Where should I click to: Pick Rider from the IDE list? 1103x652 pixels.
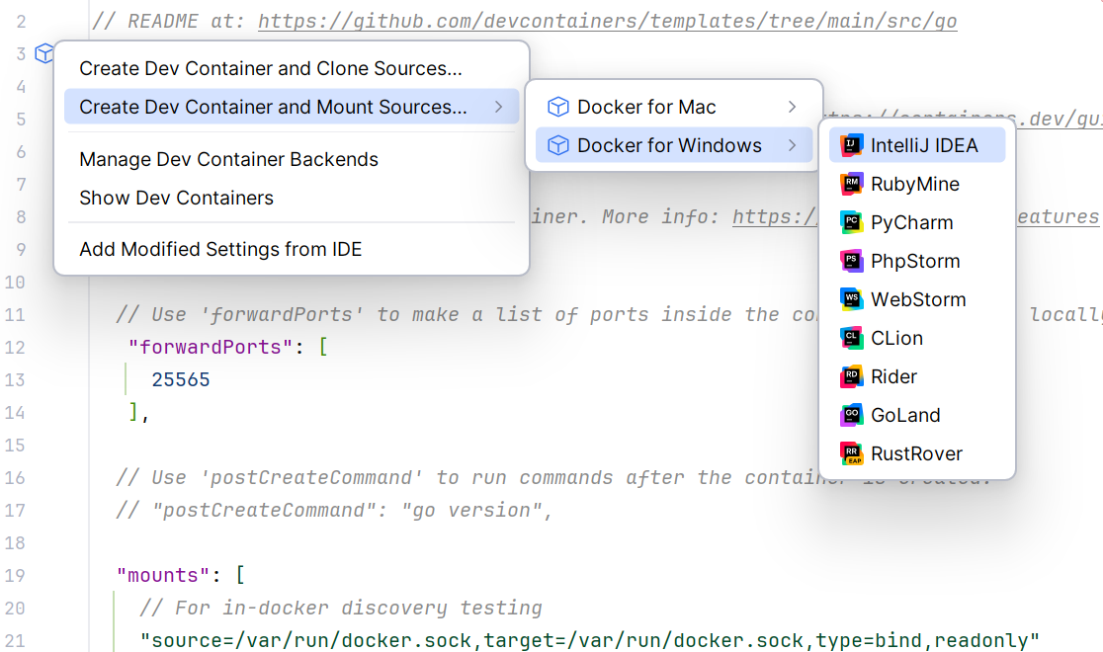917,376
